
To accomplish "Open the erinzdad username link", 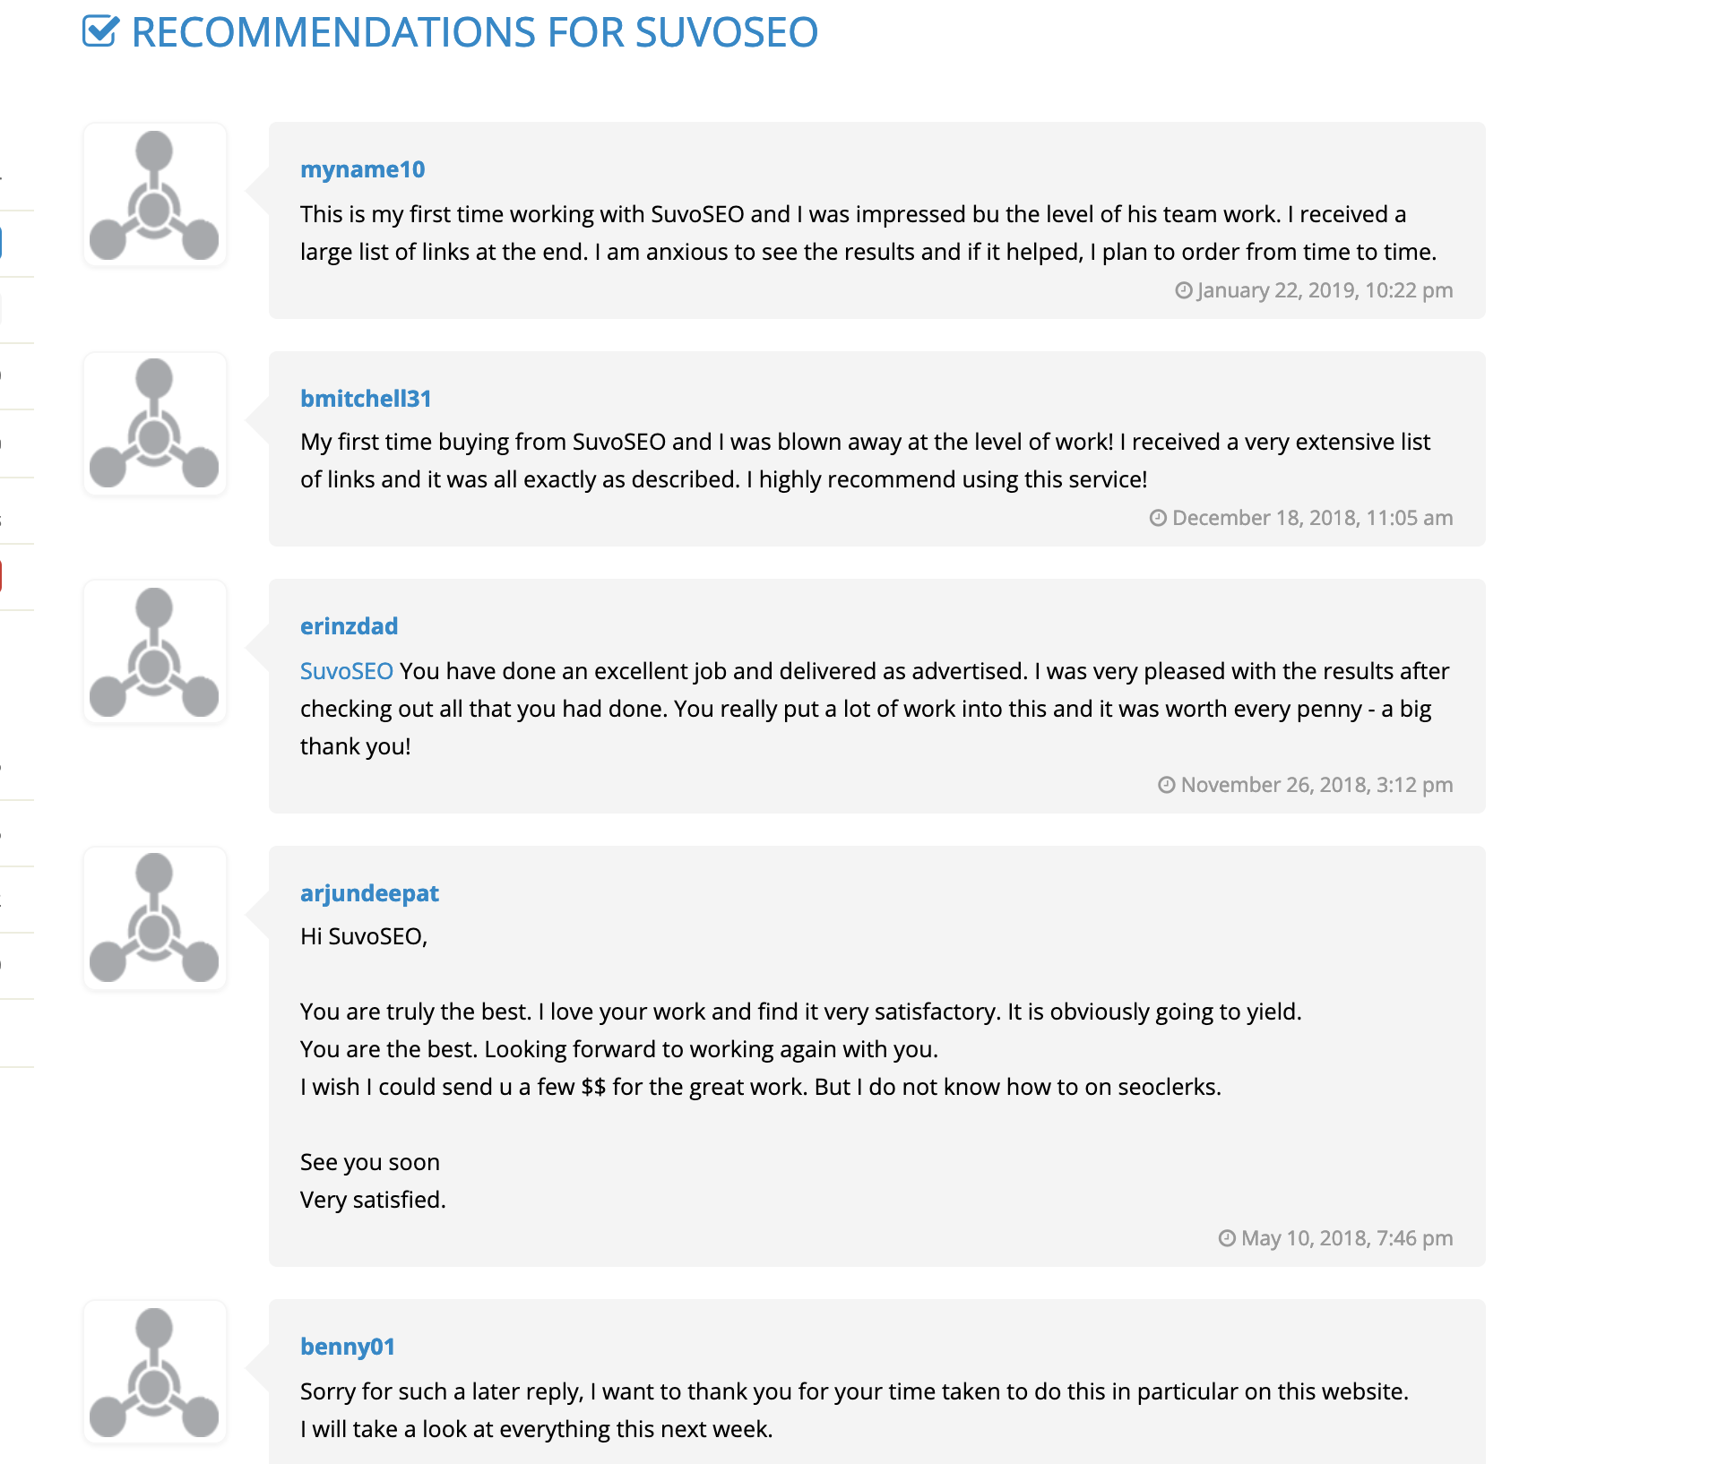I will coord(349,626).
